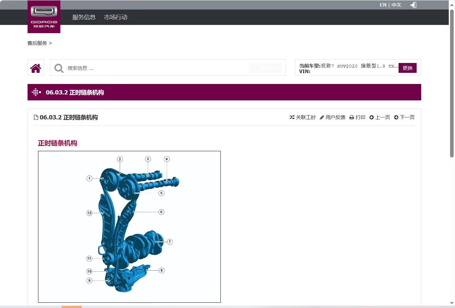Switch language to 中文
Screen dimensions: 455x308
click(396, 5)
